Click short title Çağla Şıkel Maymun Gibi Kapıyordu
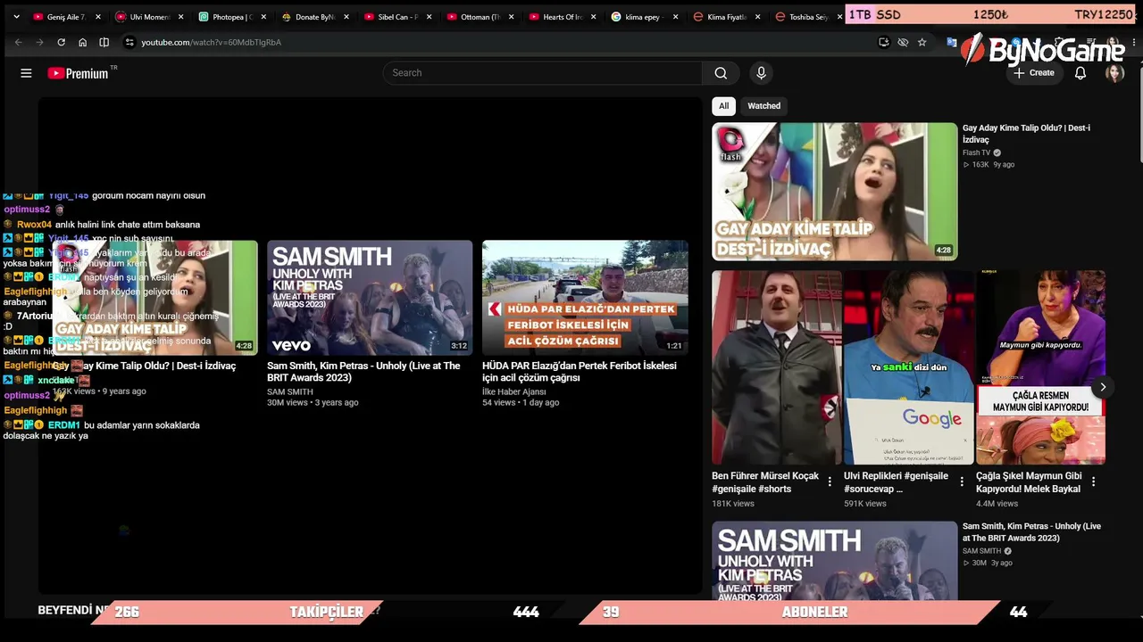 (1030, 482)
